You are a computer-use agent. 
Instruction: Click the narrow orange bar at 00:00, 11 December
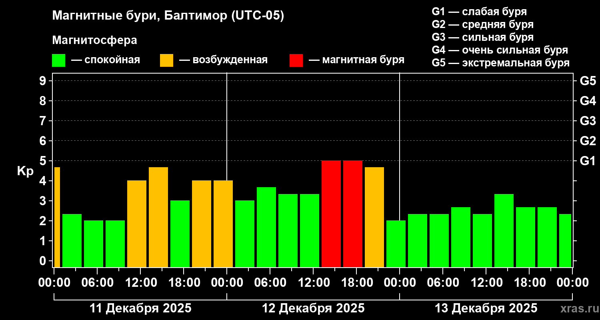57,217
